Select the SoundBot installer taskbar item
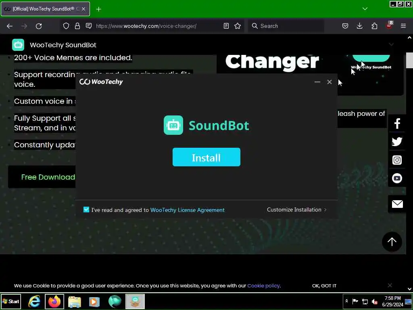 coord(135,301)
